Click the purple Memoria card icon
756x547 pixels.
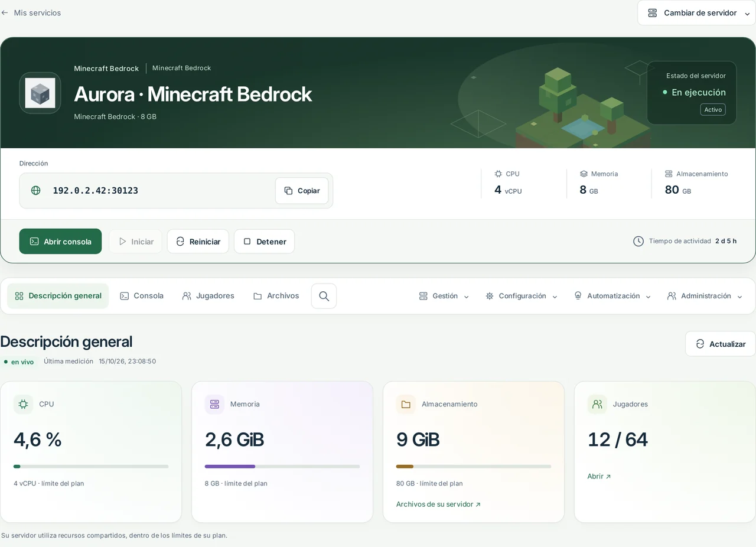214,404
